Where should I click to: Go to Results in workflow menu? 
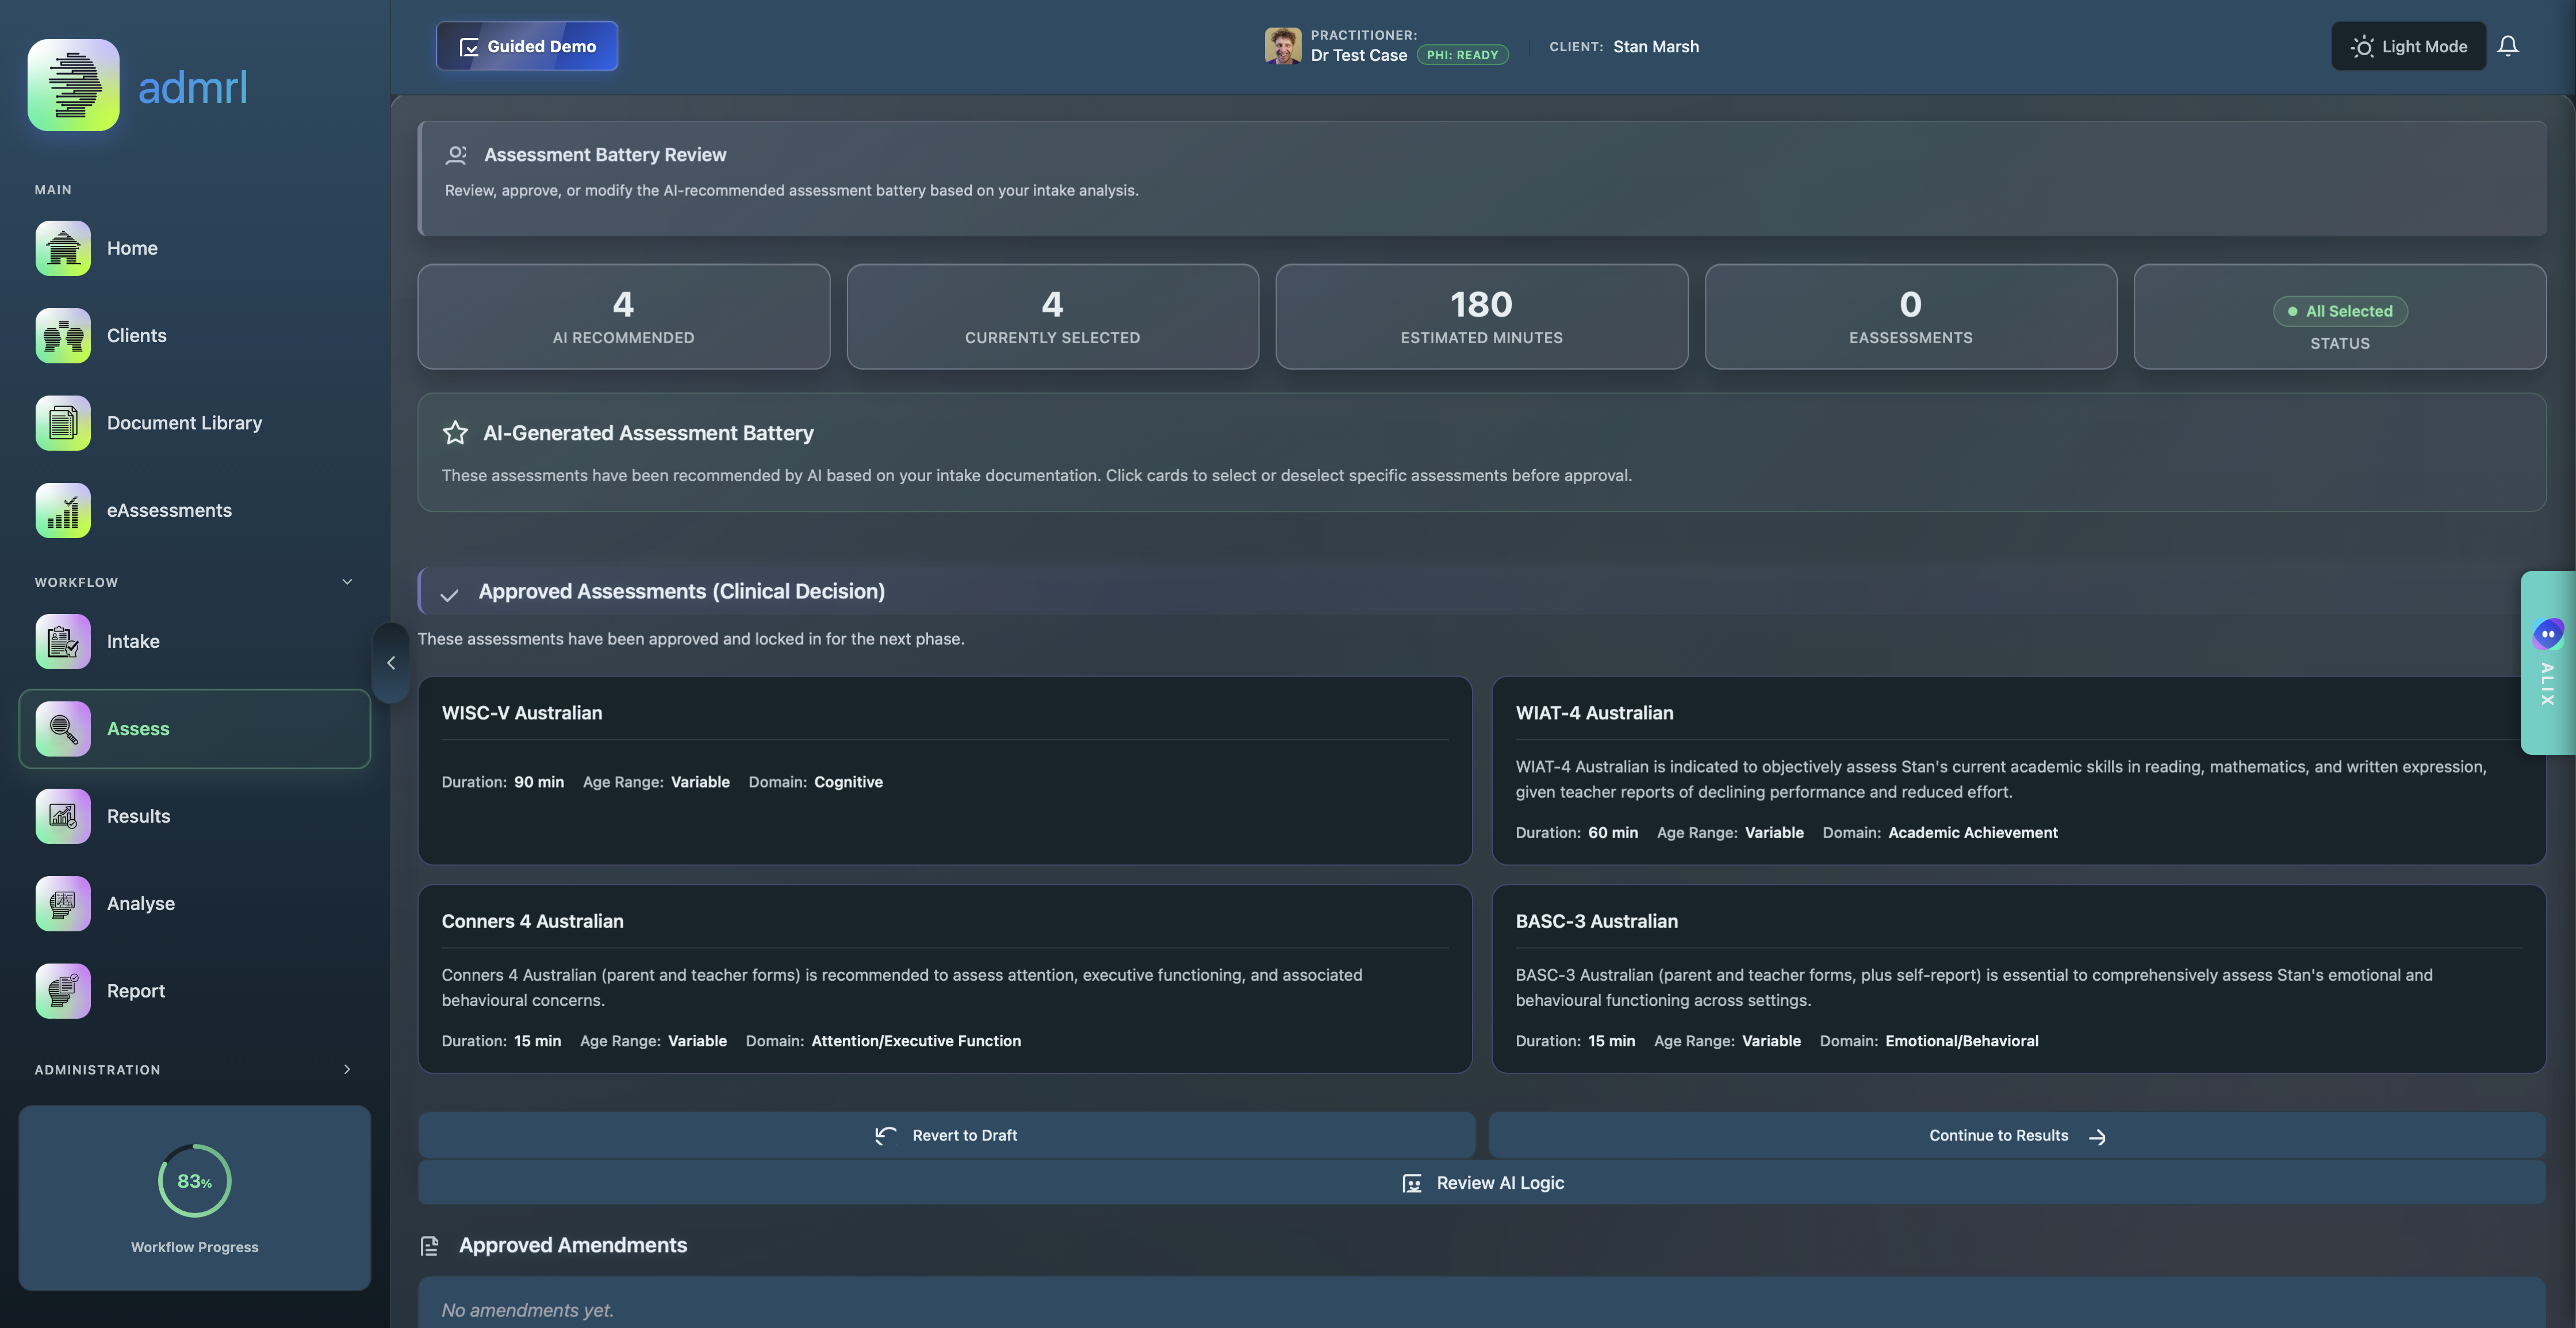click(x=138, y=816)
